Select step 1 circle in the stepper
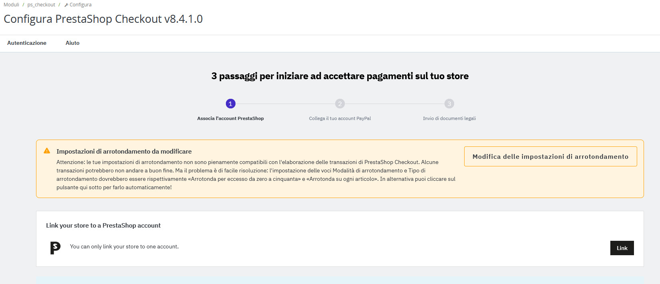 230,104
